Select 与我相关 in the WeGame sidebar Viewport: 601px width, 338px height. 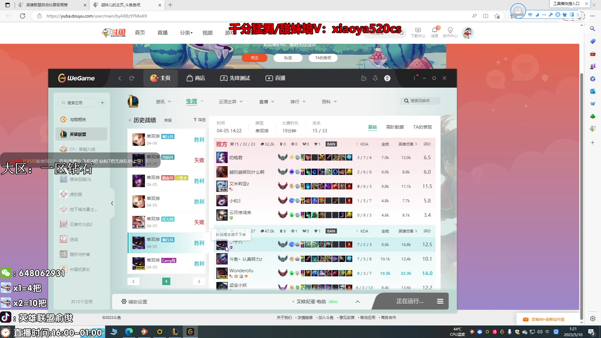tap(81, 120)
